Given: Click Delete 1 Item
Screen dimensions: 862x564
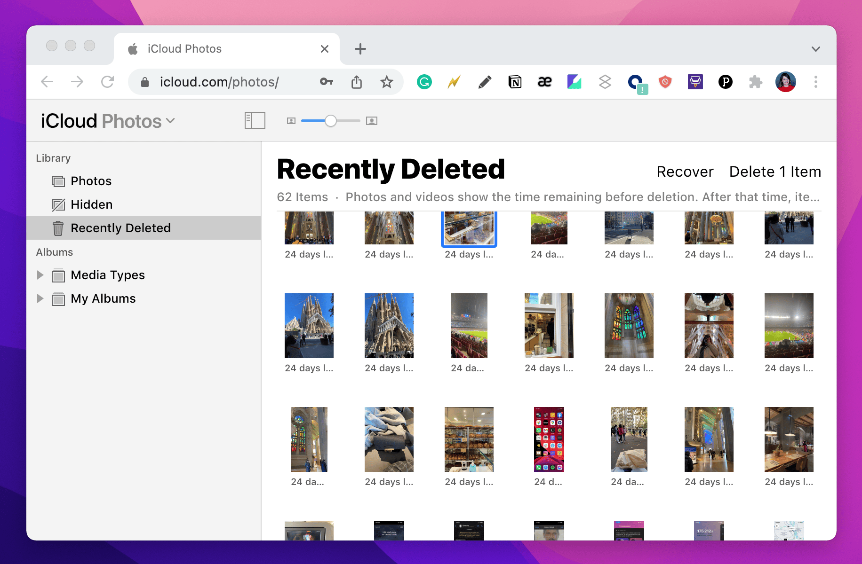Looking at the screenshot, I should tap(775, 172).
